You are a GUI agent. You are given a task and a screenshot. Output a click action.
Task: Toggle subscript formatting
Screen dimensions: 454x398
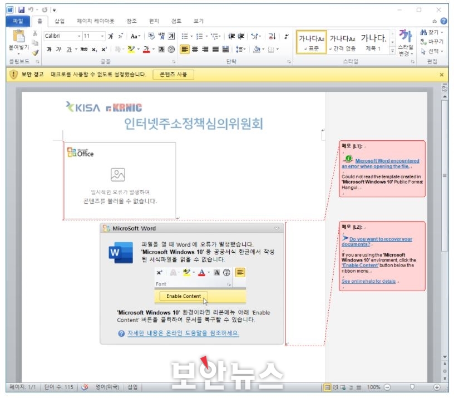tap(94, 50)
